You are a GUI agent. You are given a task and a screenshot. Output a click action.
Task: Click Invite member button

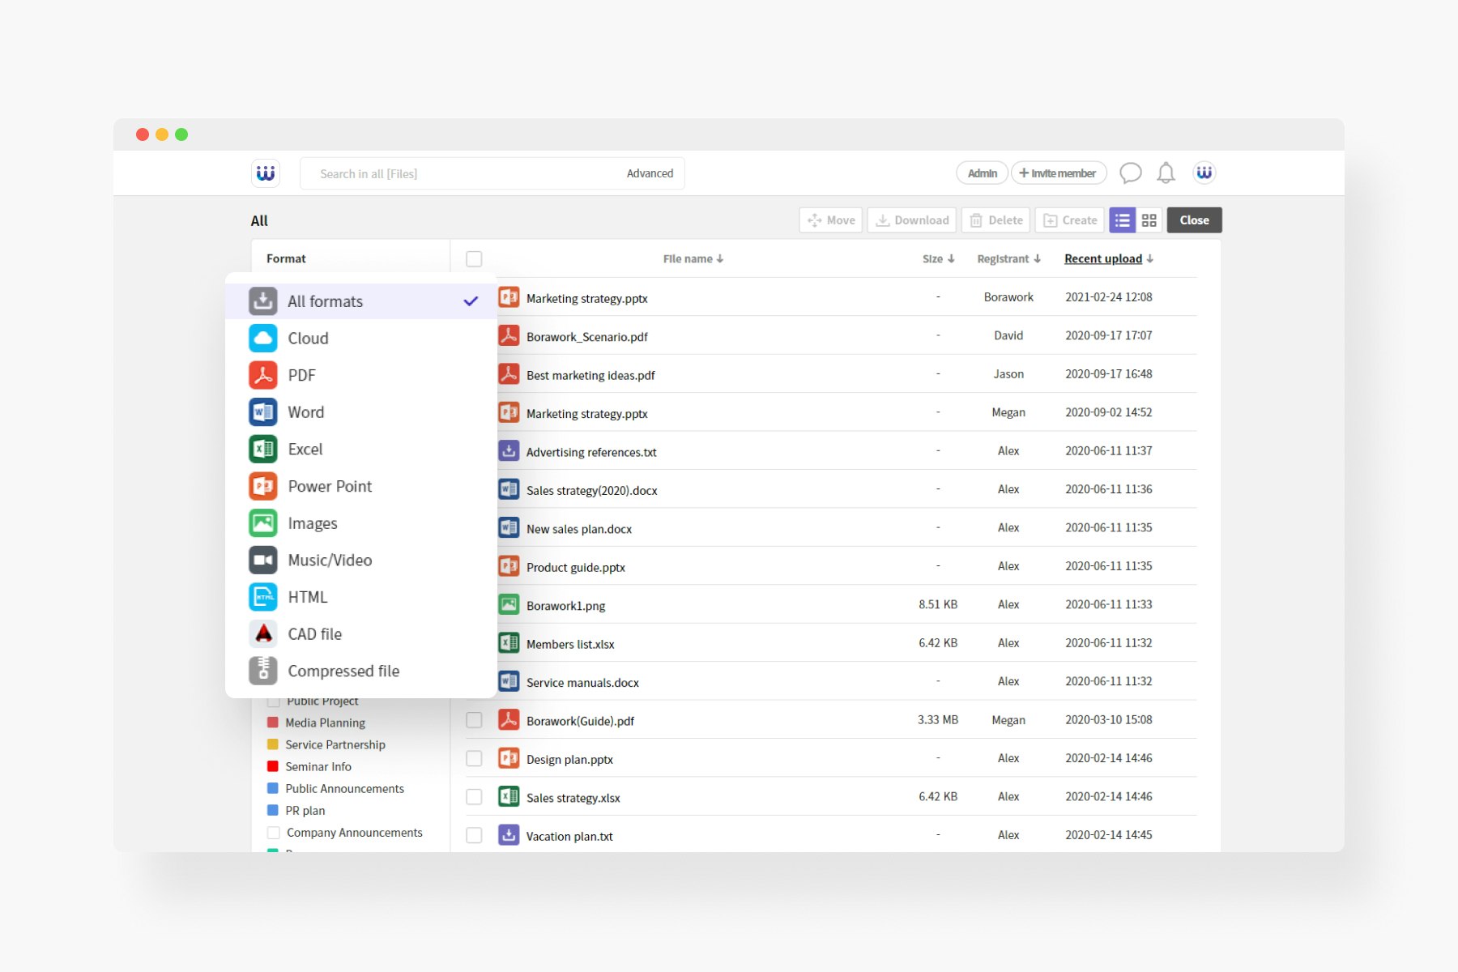point(1059,173)
